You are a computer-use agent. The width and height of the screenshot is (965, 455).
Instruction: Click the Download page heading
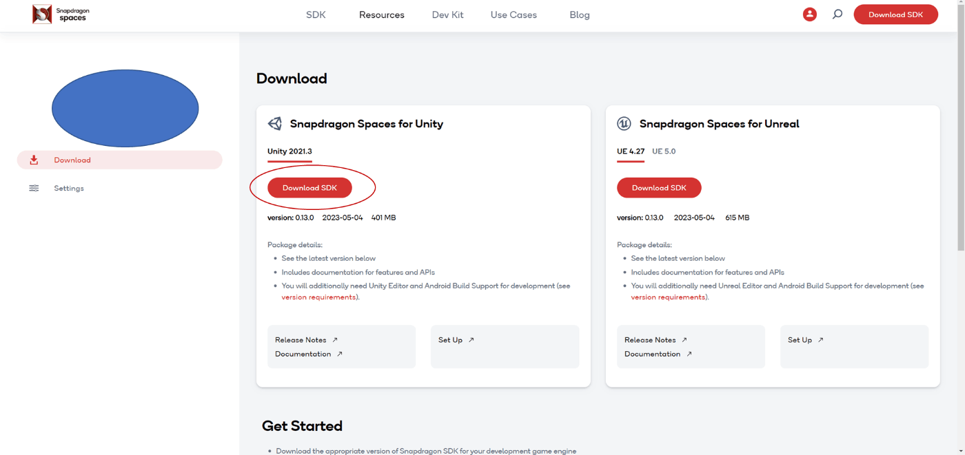(x=292, y=78)
